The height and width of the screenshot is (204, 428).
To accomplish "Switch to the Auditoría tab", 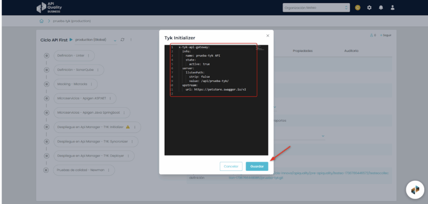I will (x=351, y=51).
